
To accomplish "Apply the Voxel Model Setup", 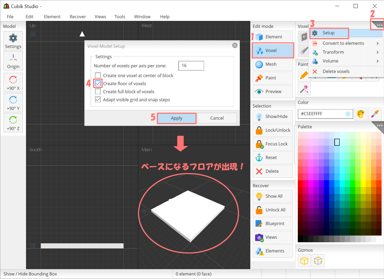I will [x=176, y=118].
